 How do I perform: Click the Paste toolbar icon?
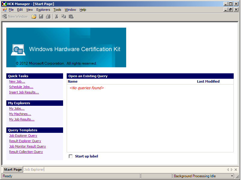pyautogui.click(x=71, y=17)
